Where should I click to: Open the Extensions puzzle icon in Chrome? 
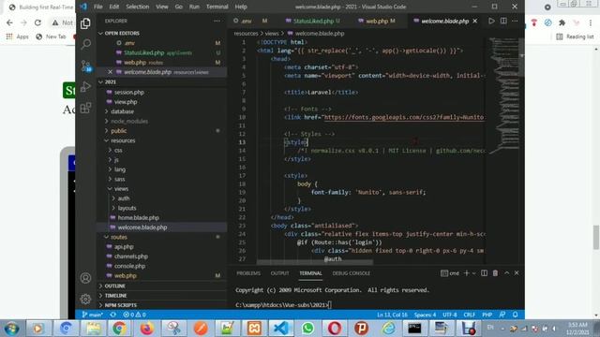pyautogui.click(x=562, y=22)
